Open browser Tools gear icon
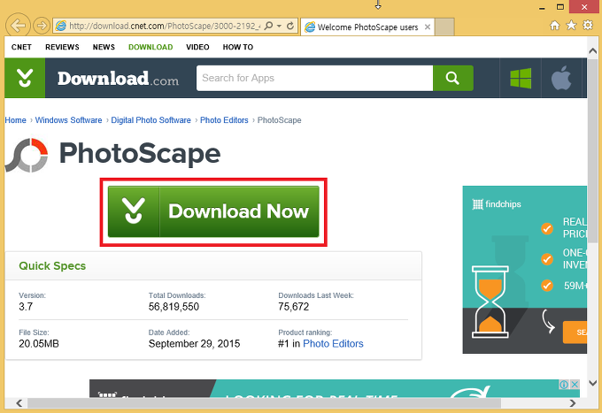The image size is (602, 413). (588, 26)
